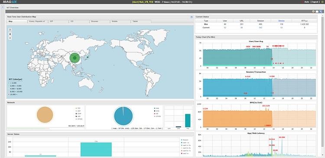Click the '4,000 ~ 6,000' RTT legend entry
Image resolution: width=325 pixels, height=158 pixels.
tap(15, 89)
